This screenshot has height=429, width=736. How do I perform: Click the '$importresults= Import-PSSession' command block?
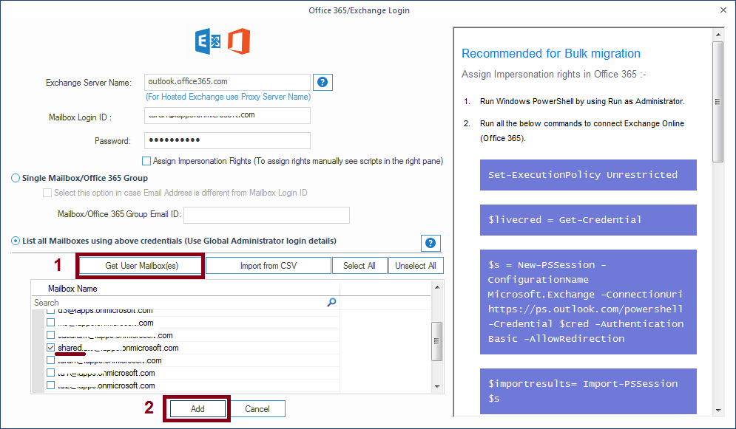[588, 391]
